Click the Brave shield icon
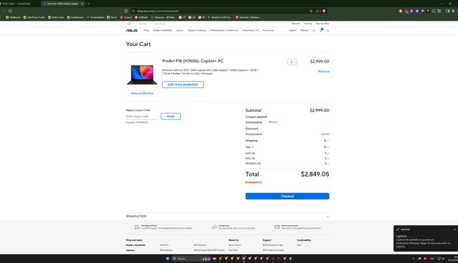The height and width of the screenshot is (263, 458). [323, 11]
